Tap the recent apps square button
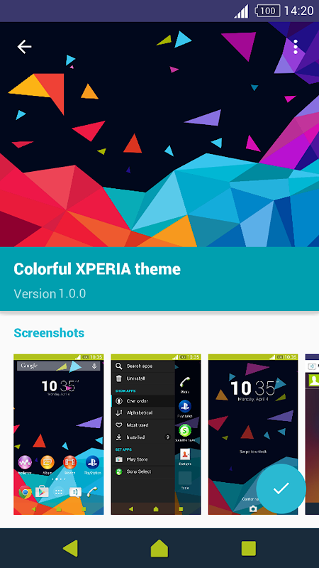This screenshot has width=319, height=568. [249, 548]
